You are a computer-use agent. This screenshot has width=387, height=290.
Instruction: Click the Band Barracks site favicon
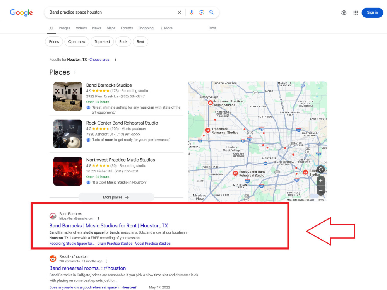[53, 216]
